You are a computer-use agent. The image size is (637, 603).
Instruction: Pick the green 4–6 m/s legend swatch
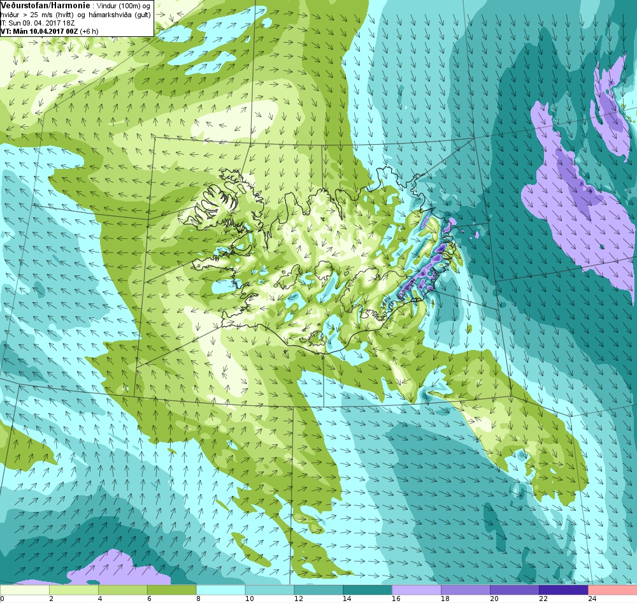(123, 590)
